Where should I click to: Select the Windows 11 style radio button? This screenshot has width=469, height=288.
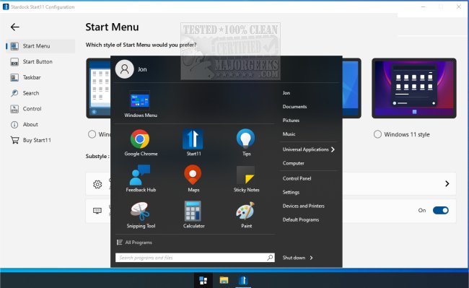tap(377, 134)
